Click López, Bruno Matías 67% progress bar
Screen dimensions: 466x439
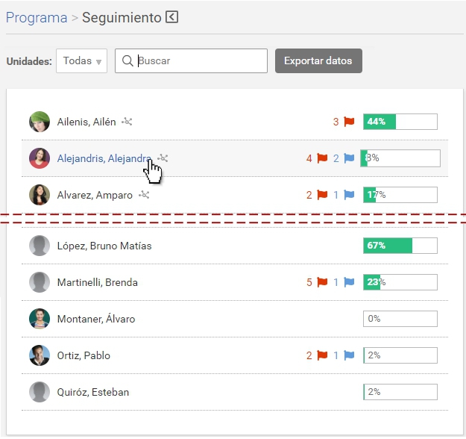[400, 246]
